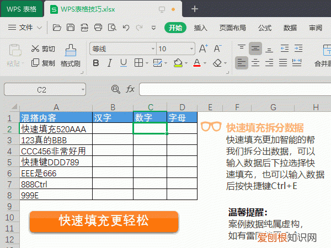Screen dimensions: 331x248
Task: Open the Name Box C2 dropdown
Action: pos(83,89)
